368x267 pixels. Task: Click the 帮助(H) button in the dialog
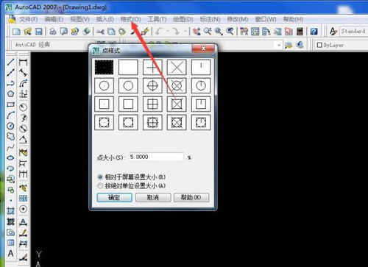(191, 197)
